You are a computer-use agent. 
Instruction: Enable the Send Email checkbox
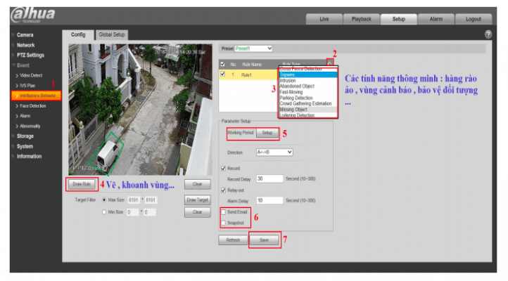coord(224,211)
